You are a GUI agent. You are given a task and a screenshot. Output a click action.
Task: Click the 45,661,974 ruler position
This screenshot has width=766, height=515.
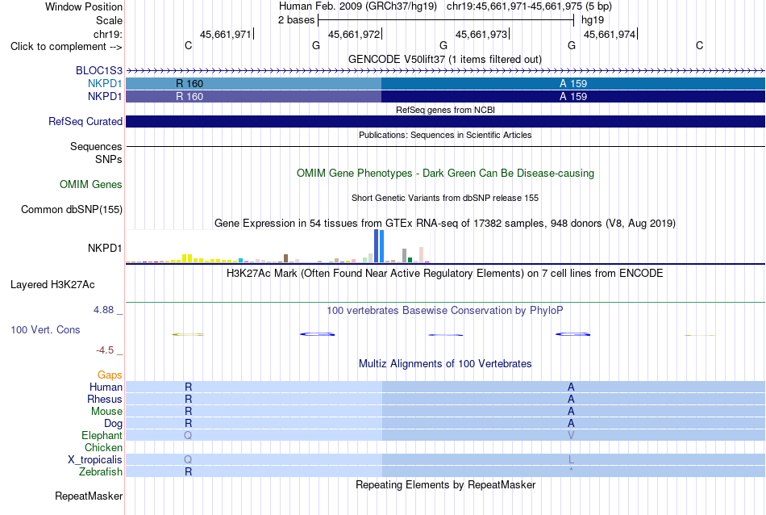[610, 34]
